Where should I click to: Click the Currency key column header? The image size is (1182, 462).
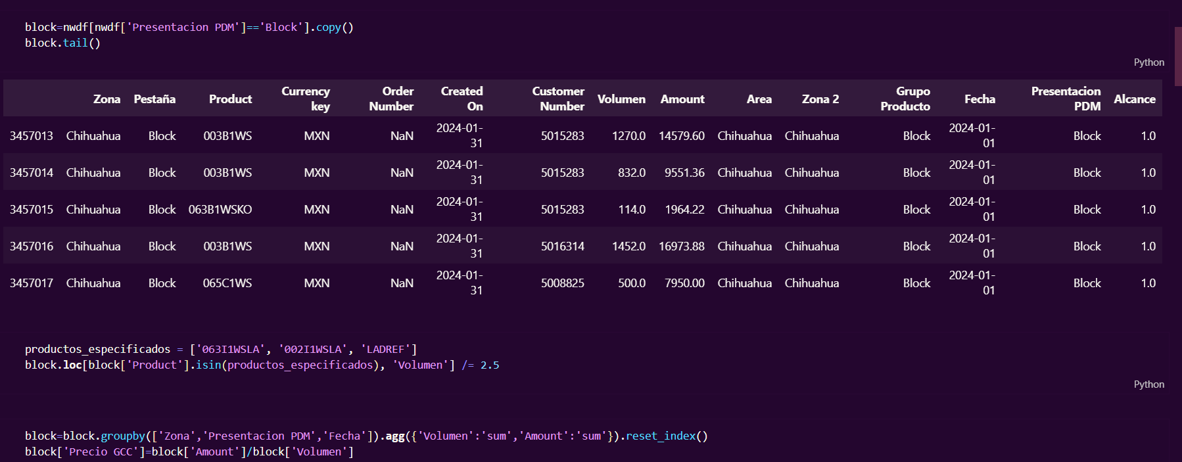pyautogui.click(x=306, y=99)
